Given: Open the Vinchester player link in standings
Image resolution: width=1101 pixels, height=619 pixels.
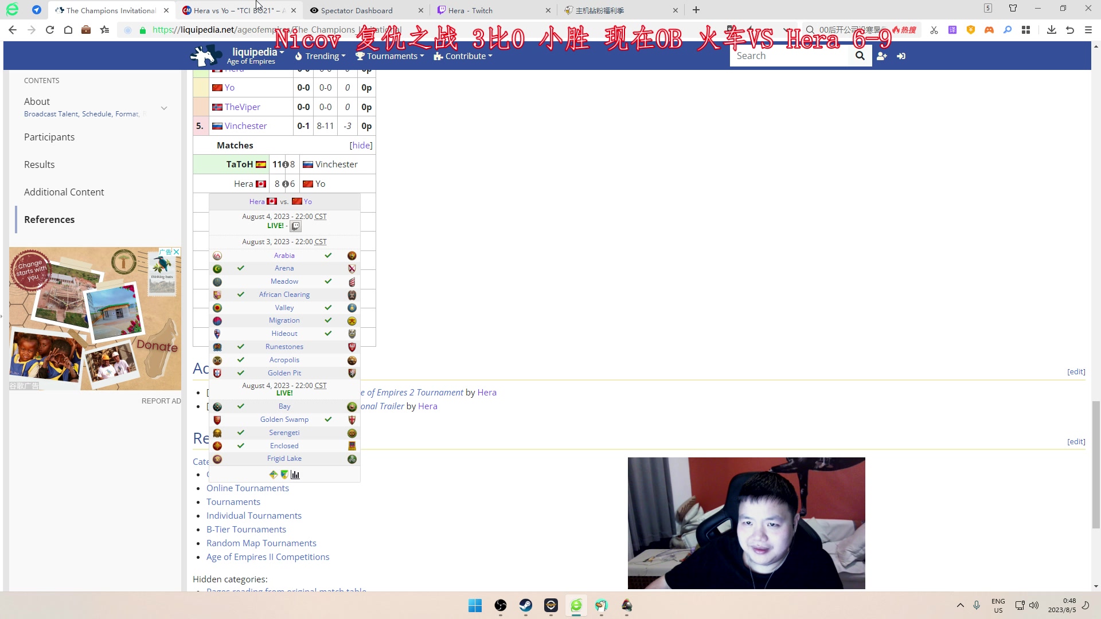Looking at the screenshot, I should [x=246, y=126].
